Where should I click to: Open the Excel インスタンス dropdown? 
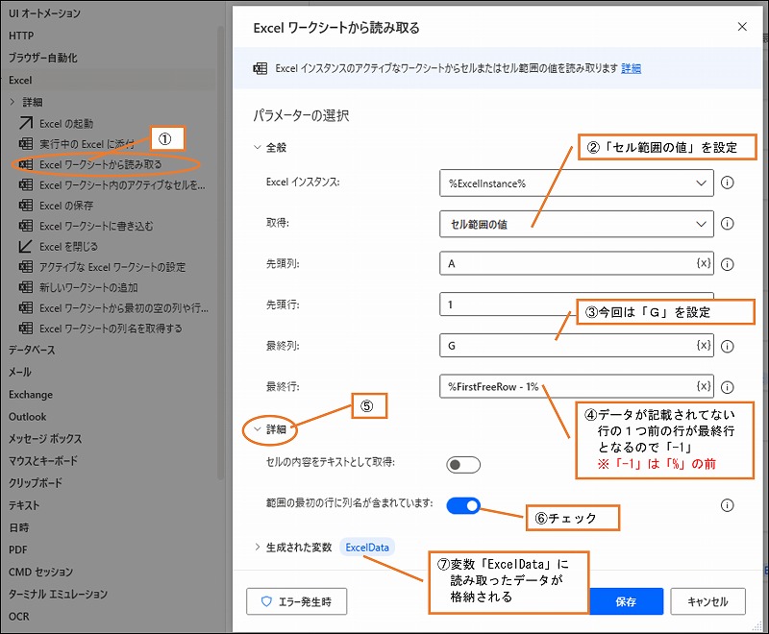(576, 183)
